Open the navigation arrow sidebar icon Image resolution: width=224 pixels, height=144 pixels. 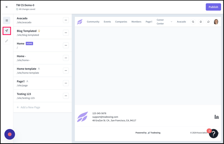pyautogui.click(x=7, y=30)
